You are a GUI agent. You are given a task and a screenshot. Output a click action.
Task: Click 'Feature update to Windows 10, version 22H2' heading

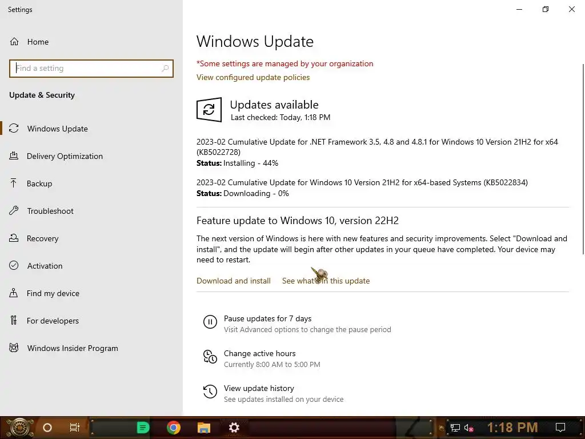click(x=297, y=220)
